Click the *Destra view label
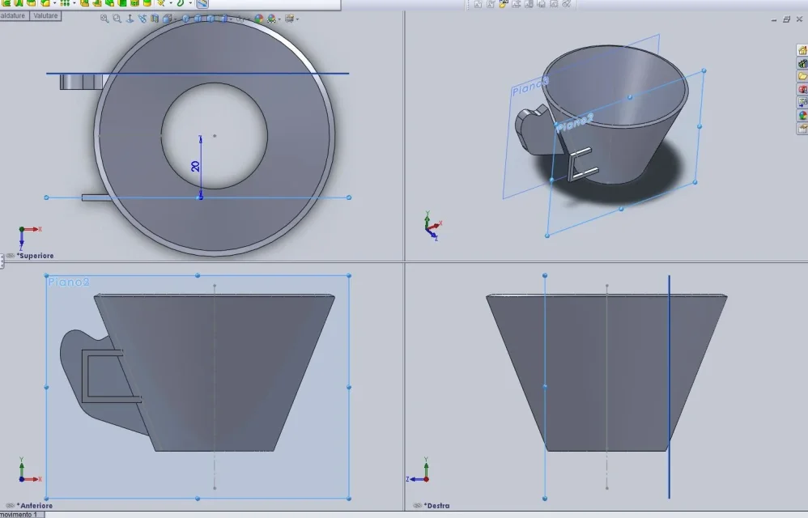 [436, 506]
